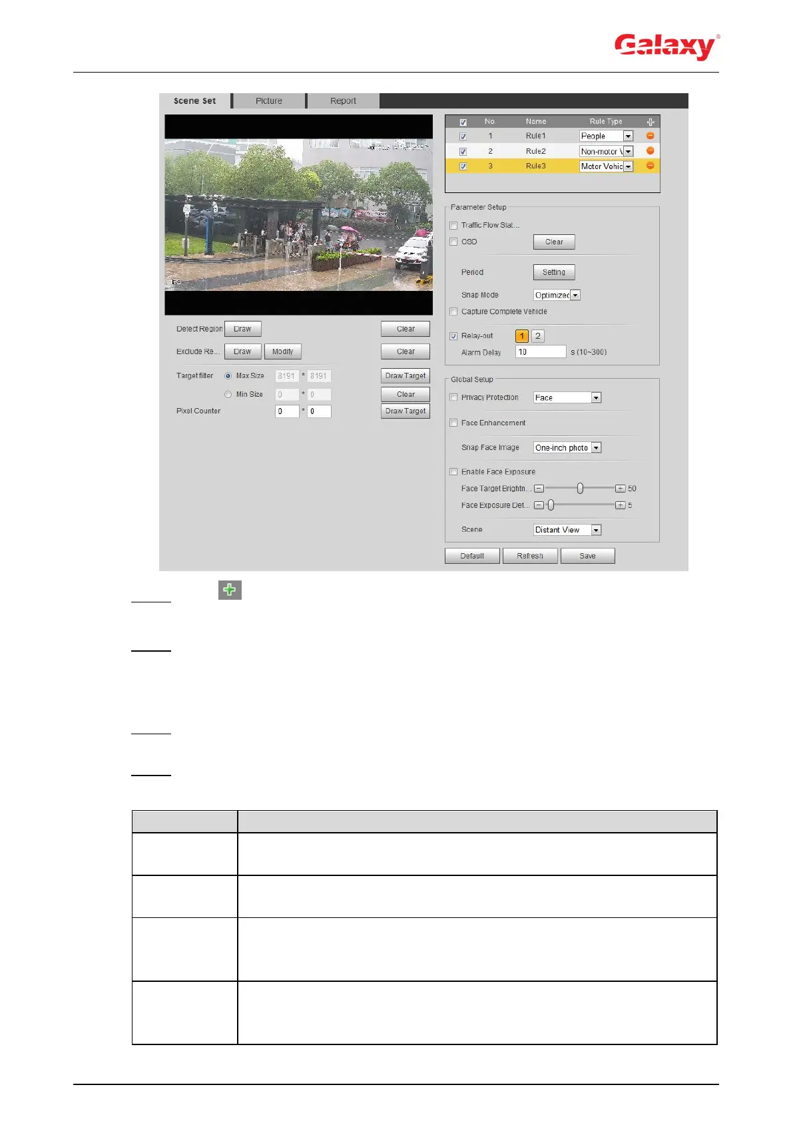This screenshot has height=1121, width=793.
Task: Enable Face Enhancement checkbox
Action: (x=453, y=423)
